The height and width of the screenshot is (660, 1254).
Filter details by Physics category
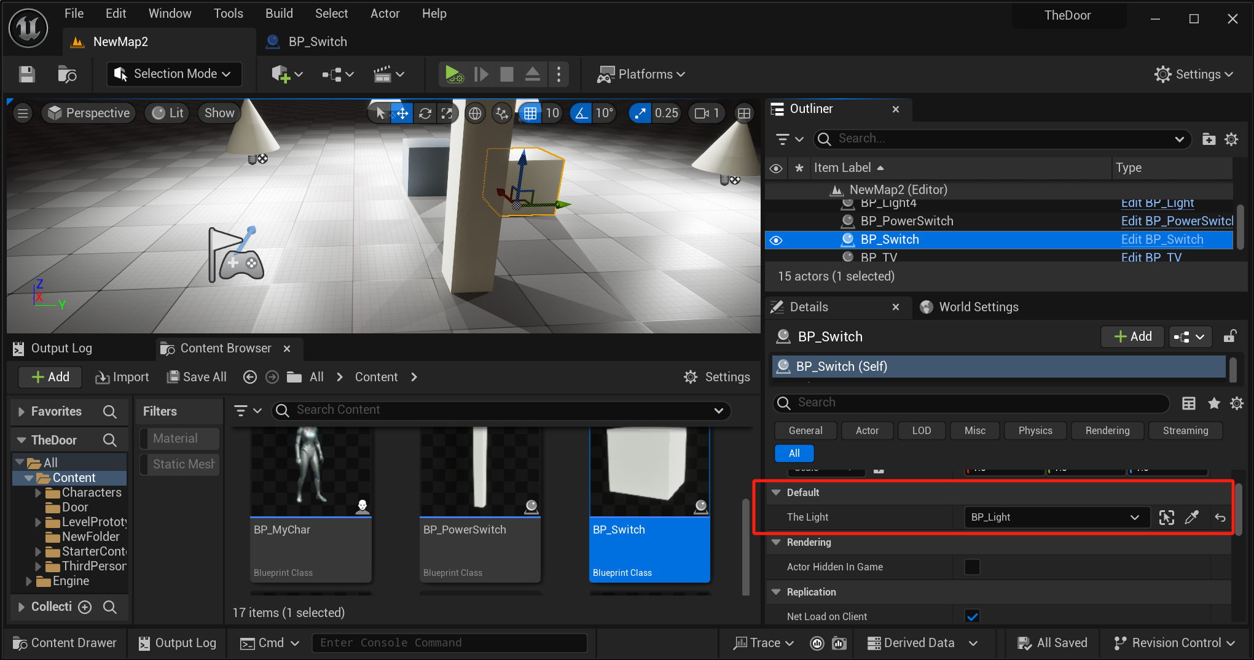click(x=1035, y=430)
